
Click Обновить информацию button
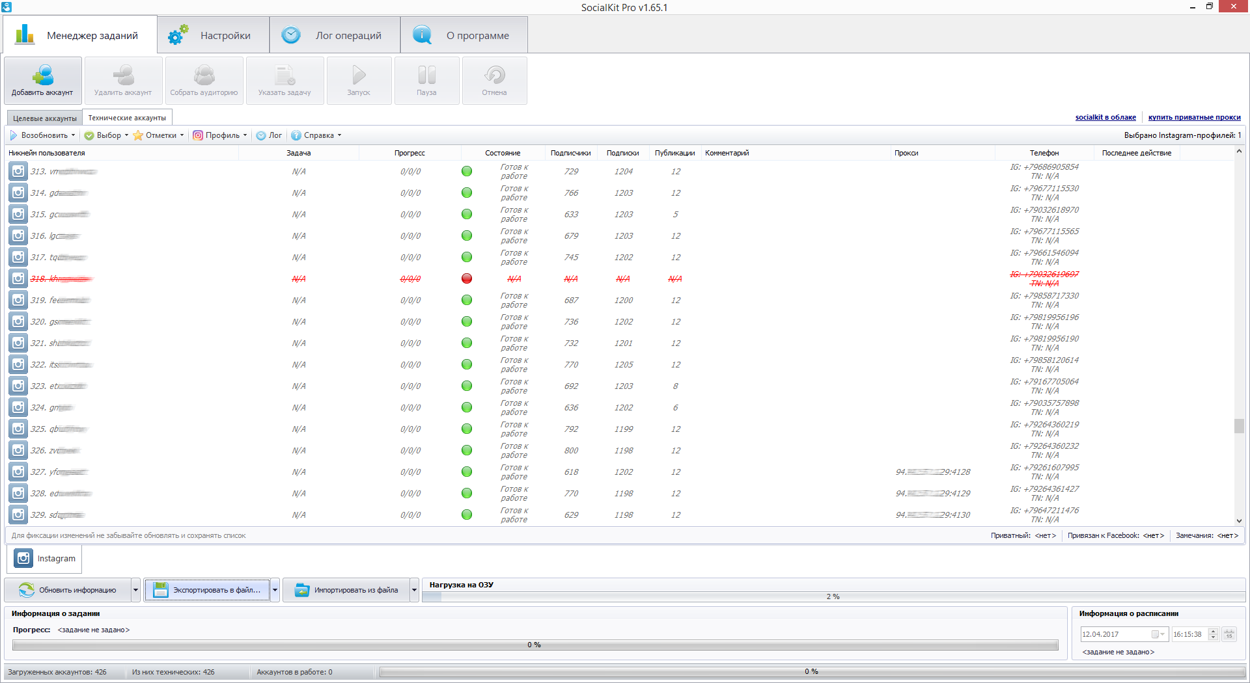(x=68, y=590)
